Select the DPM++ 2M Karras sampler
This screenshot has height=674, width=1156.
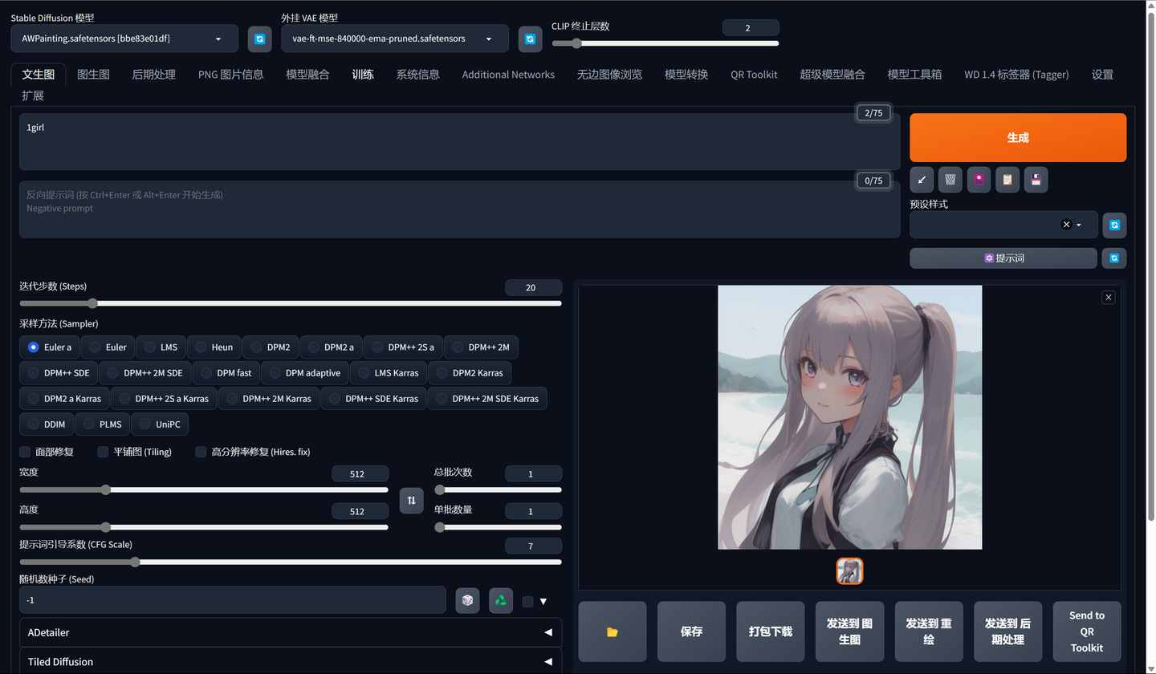(x=269, y=398)
